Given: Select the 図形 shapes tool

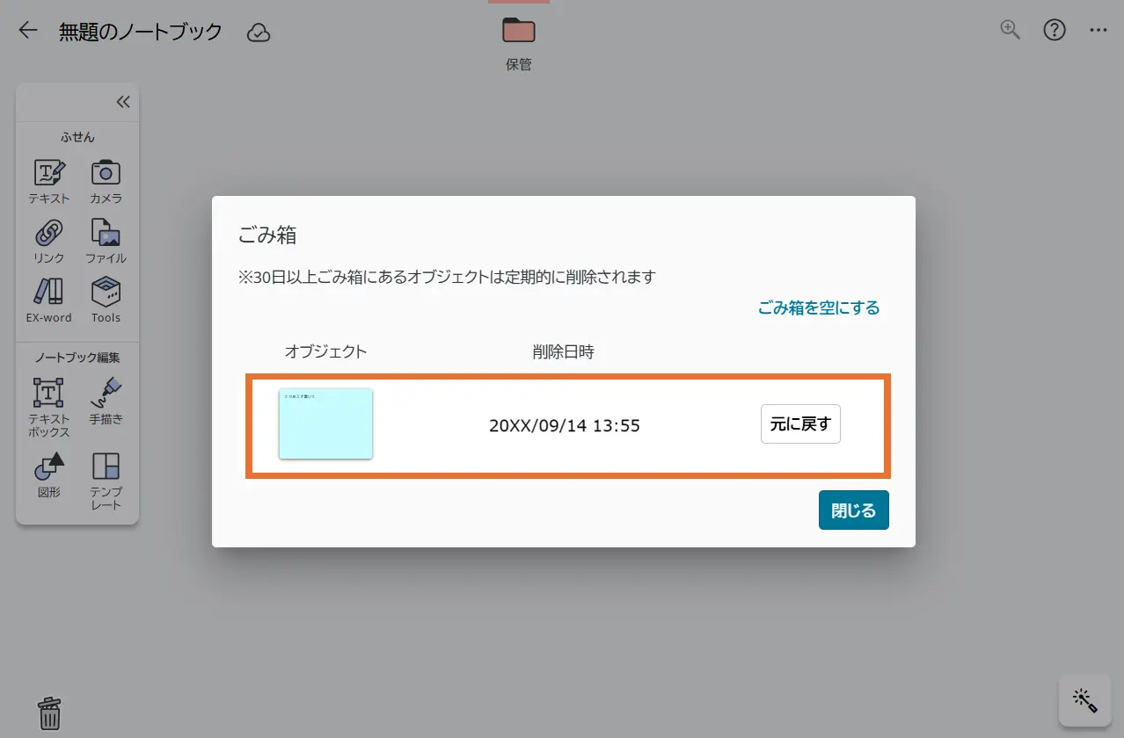Looking at the screenshot, I should pos(49,475).
